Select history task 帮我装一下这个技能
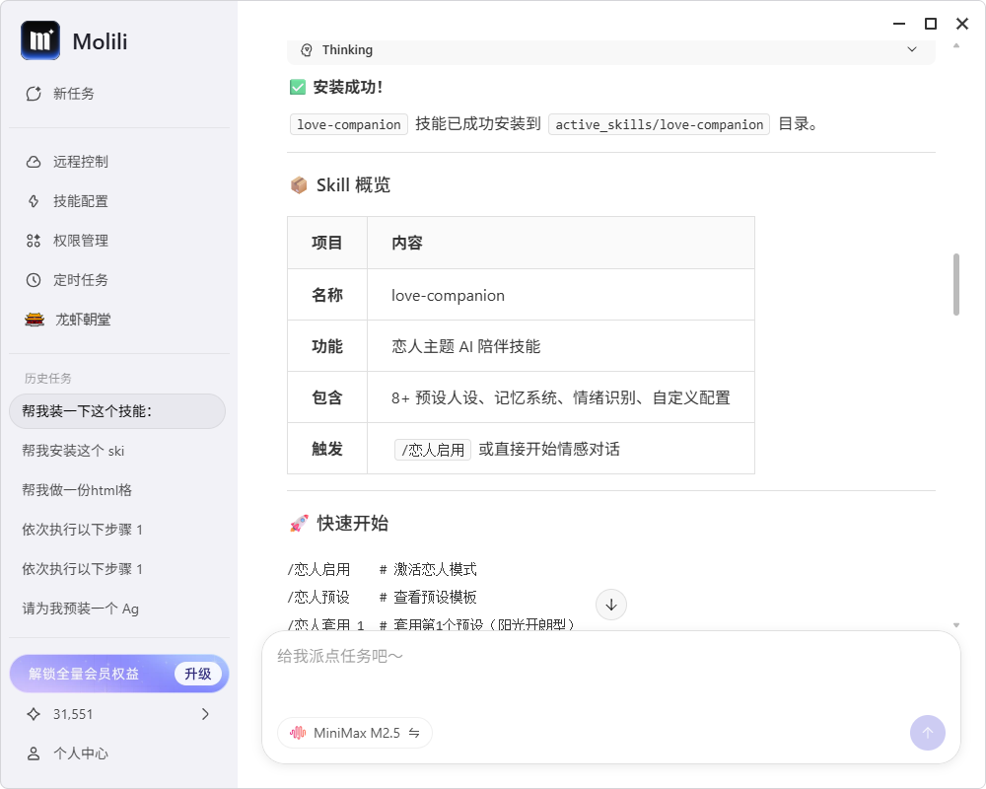The image size is (986, 789). pyautogui.click(x=117, y=411)
